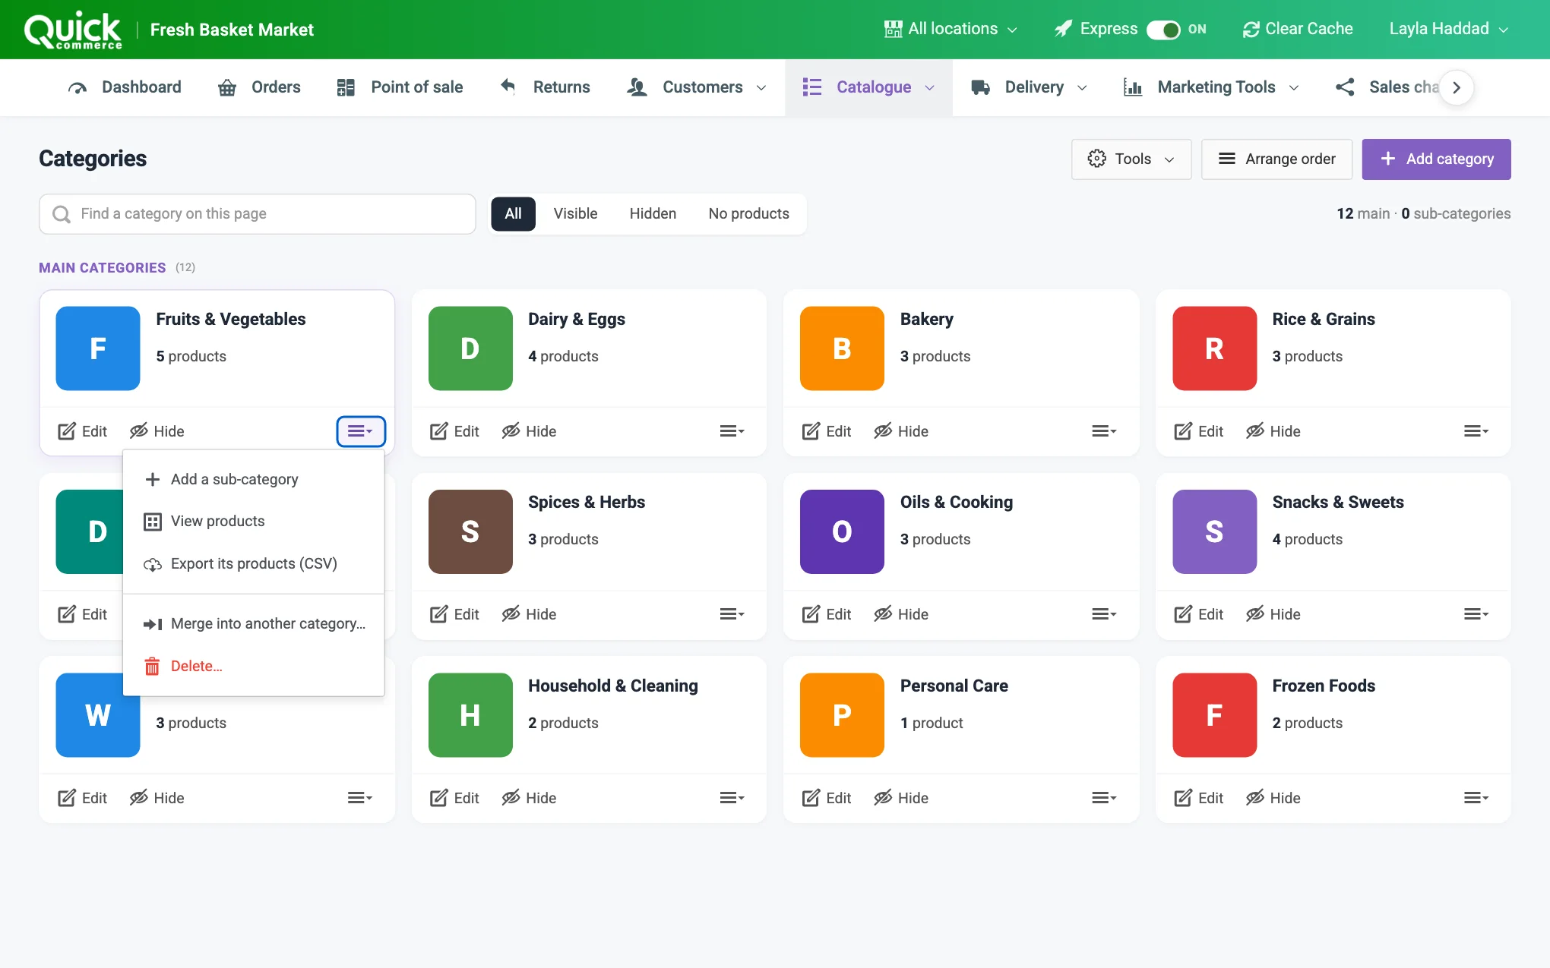Hide the Household & Cleaning category

529,798
